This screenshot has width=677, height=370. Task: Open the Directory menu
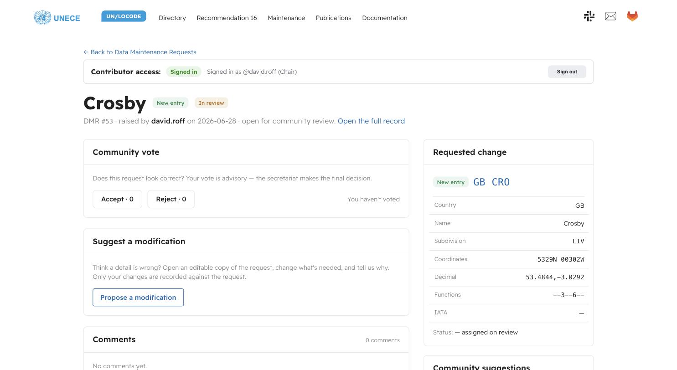(x=172, y=18)
